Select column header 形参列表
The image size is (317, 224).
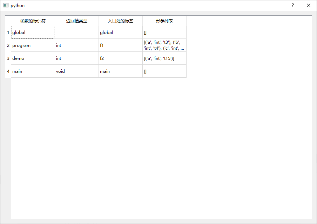(x=164, y=21)
